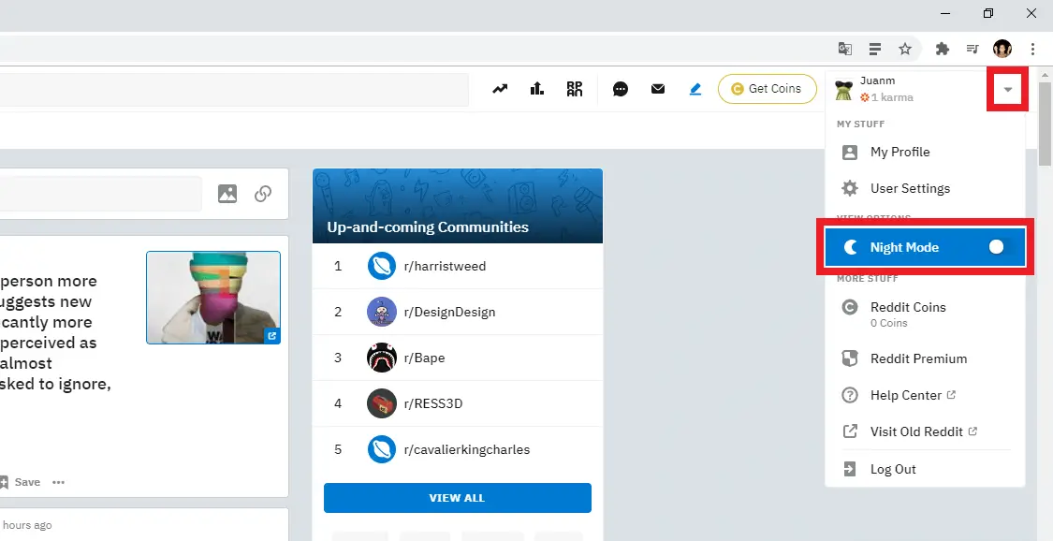Open the post's three-dot more options
The height and width of the screenshot is (541, 1053).
point(58,482)
